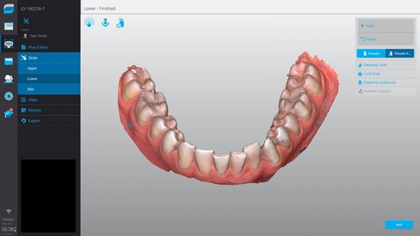Click the scan frame icon under order ID
Image resolution: width=420 pixels, height=236 pixels.
(x=26, y=21)
